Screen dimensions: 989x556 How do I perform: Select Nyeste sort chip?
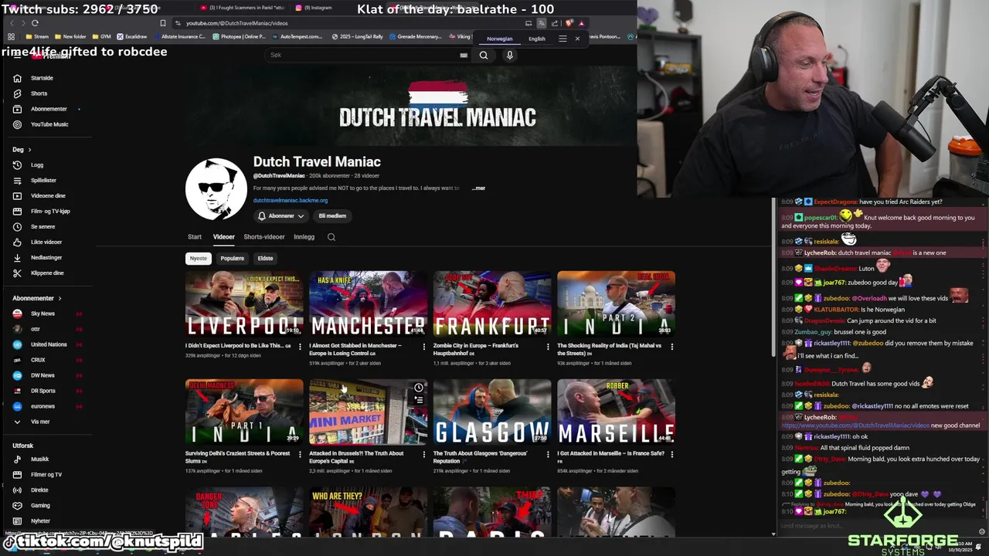click(x=199, y=259)
